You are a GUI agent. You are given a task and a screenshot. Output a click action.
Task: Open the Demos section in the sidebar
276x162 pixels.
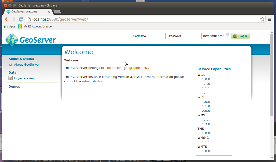14,86
